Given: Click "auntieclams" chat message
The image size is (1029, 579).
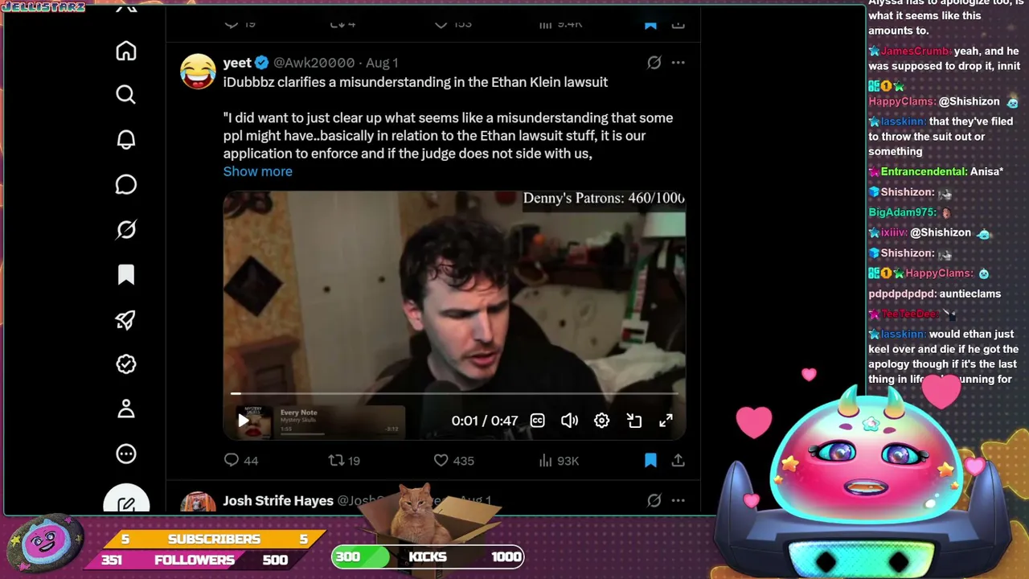Looking at the screenshot, I should (x=970, y=294).
